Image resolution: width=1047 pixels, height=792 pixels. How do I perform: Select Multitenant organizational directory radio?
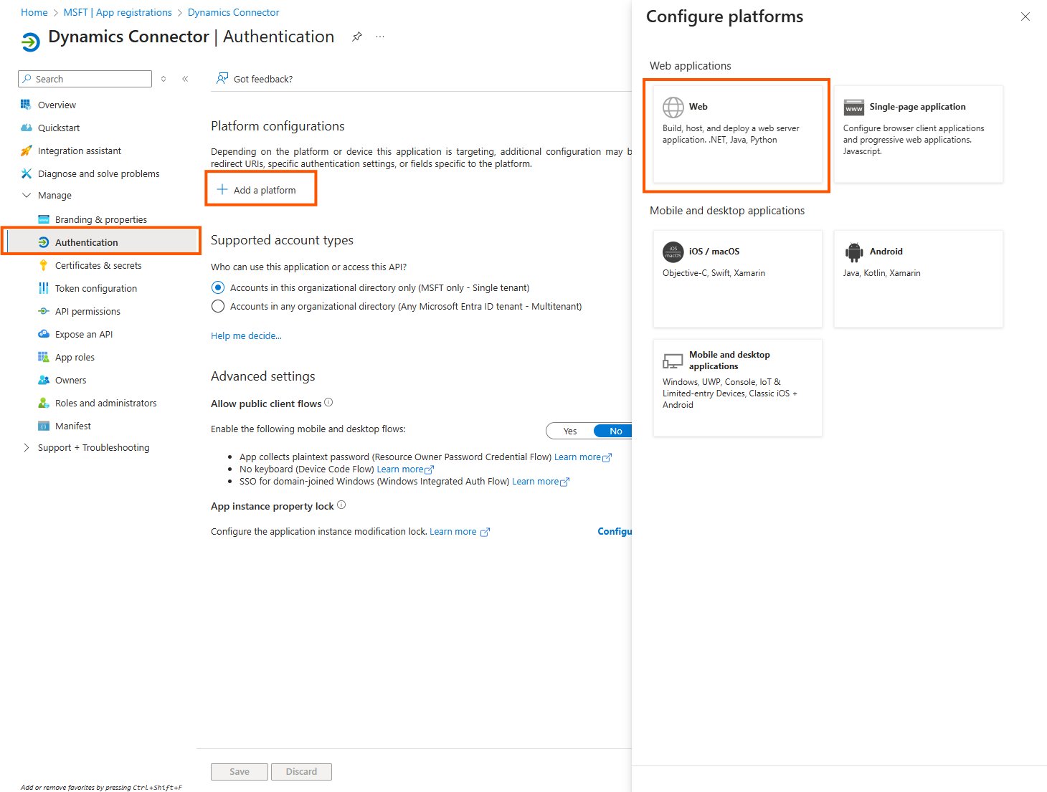pos(218,306)
